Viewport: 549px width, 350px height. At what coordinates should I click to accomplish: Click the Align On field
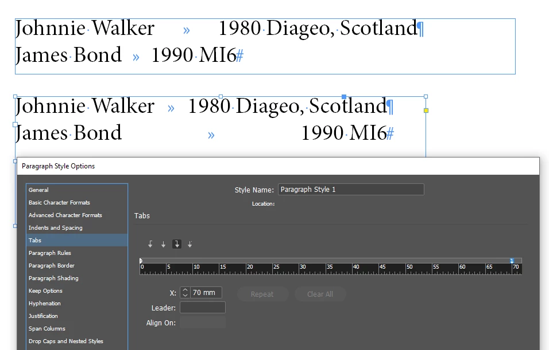click(x=202, y=323)
